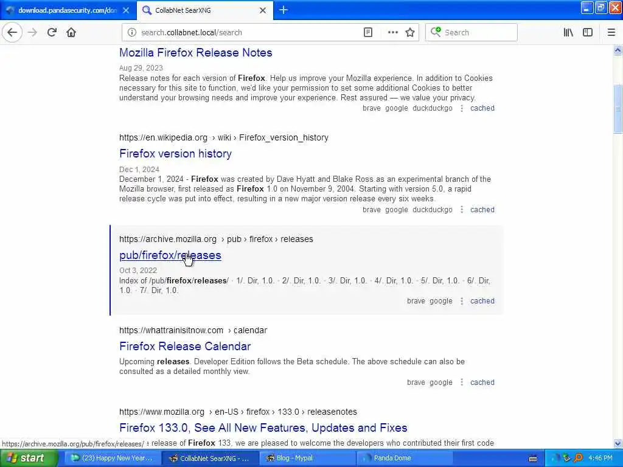Viewport: 623px width, 467px height.
Task: Open Mozilla Firefox Release Notes result
Action: pos(195,52)
